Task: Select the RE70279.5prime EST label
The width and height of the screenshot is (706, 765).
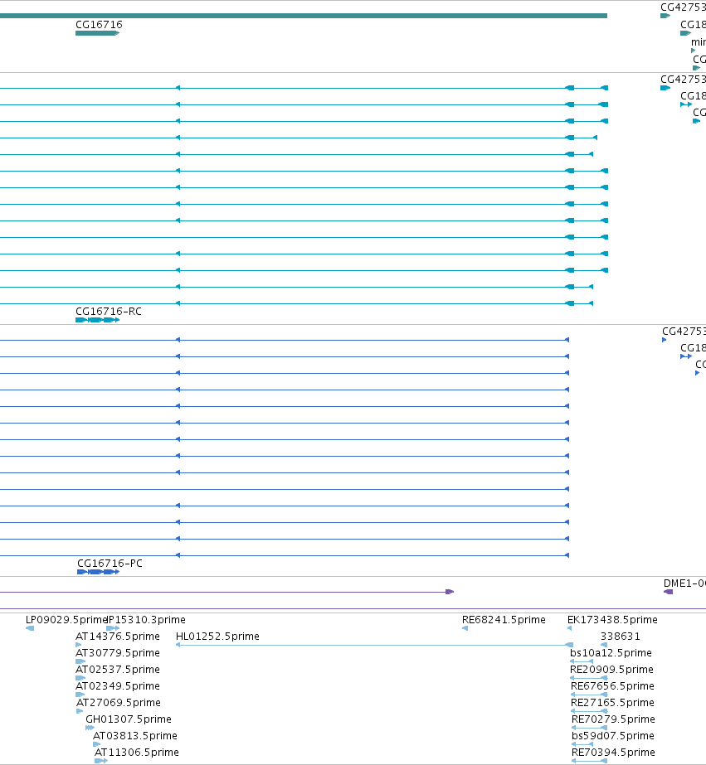Action: click(x=613, y=719)
